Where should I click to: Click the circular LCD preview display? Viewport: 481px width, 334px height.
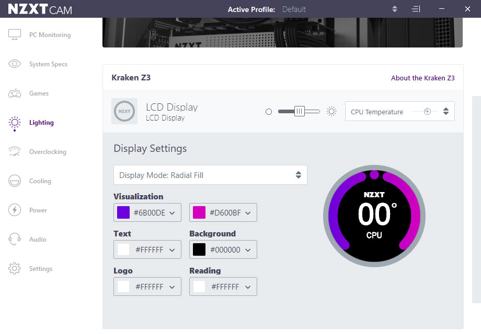(x=374, y=216)
